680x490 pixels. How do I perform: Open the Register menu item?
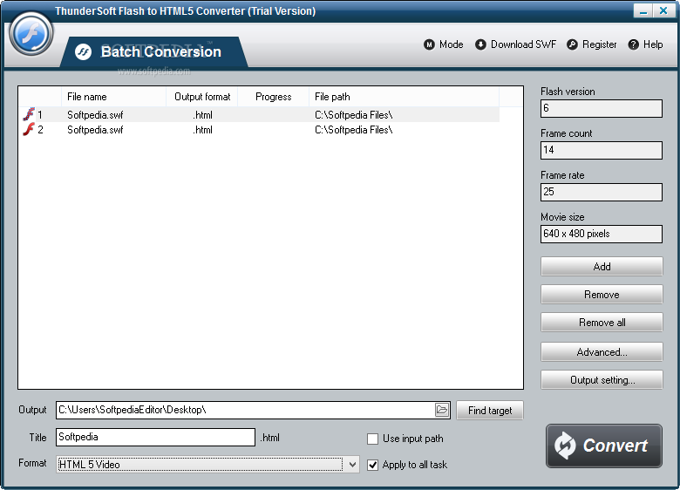[592, 44]
